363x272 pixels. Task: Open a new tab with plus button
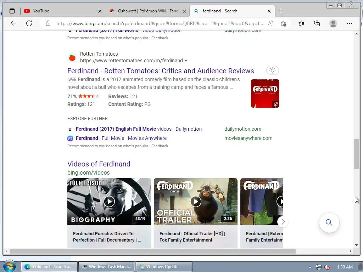pyautogui.click(x=281, y=11)
